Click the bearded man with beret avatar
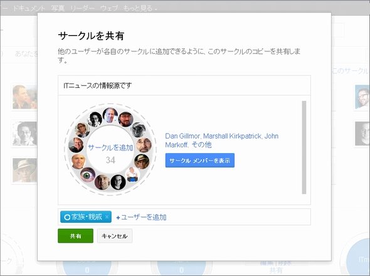Viewport: 370px width, 276px height. [126, 119]
